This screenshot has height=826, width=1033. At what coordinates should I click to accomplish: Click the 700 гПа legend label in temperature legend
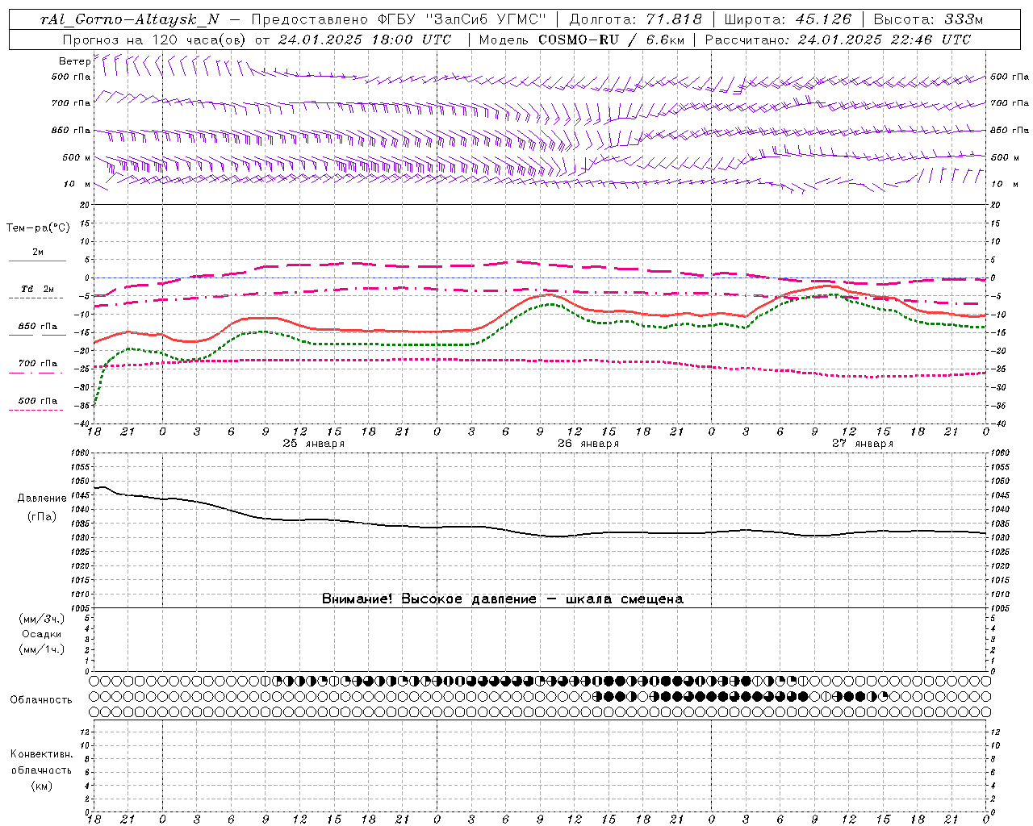click(38, 364)
